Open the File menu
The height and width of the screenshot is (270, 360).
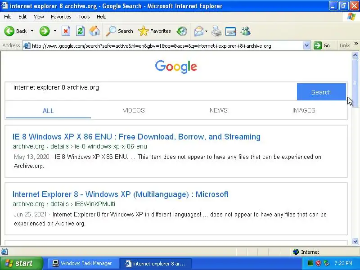click(8, 17)
